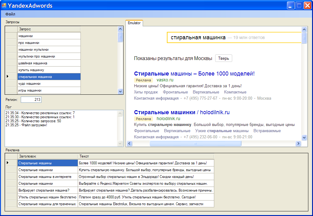Click the queries list scrollbar thumb
Image resolution: width=313 pixels, height=216 pixels.
[120, 37]
